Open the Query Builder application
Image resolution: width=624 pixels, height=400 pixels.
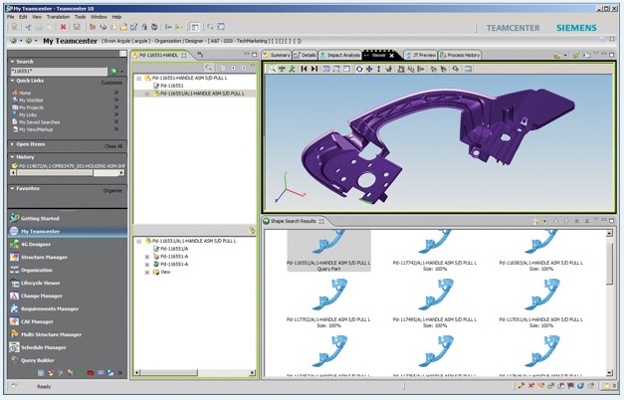pos(38,360)
